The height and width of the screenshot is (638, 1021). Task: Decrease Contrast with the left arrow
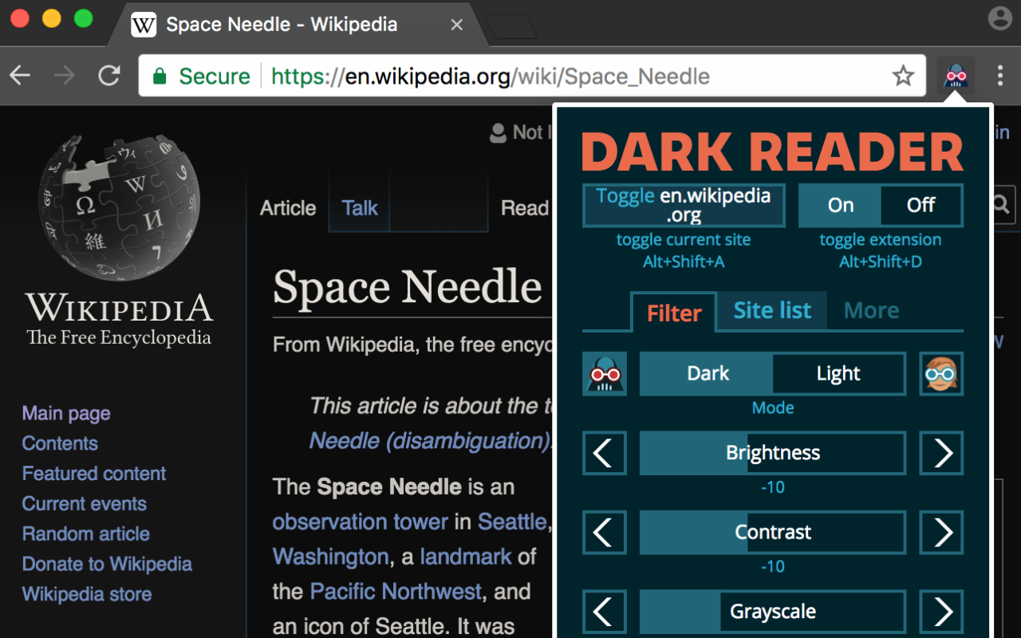[604, 532]
